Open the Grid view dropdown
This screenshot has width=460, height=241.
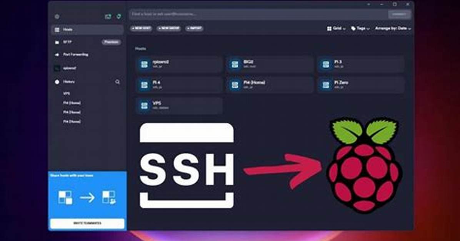pos(336,28)
